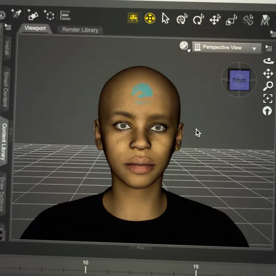The width and height of the screenshot is (276, 276).
Task: Click the viewport orbit camera control
Action: click(x=268, y=61)
